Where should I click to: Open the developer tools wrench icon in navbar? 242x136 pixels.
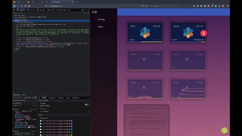[22, 6]
